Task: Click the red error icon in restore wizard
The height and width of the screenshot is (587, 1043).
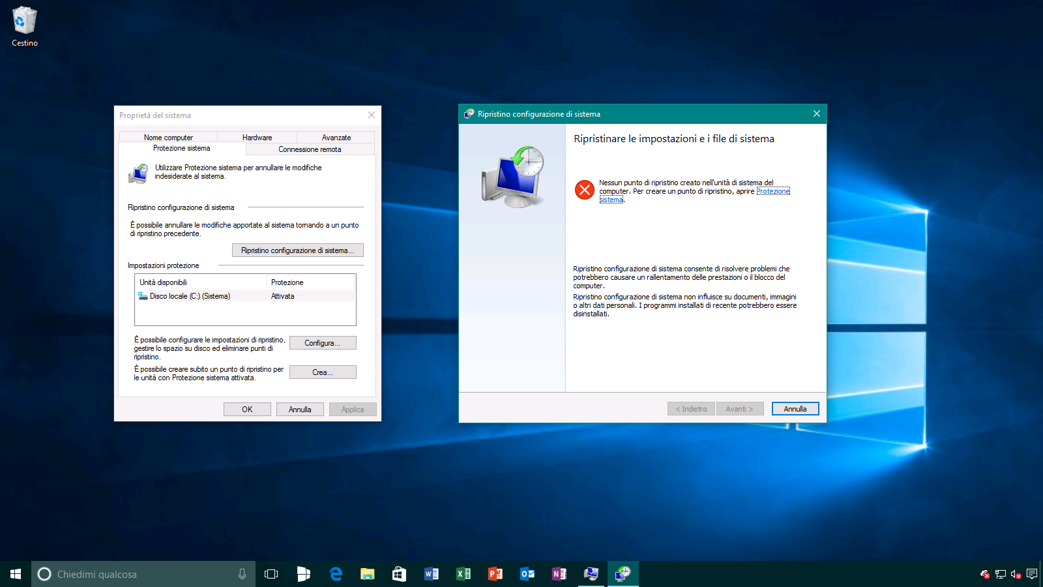Action: tap(585, 190)
